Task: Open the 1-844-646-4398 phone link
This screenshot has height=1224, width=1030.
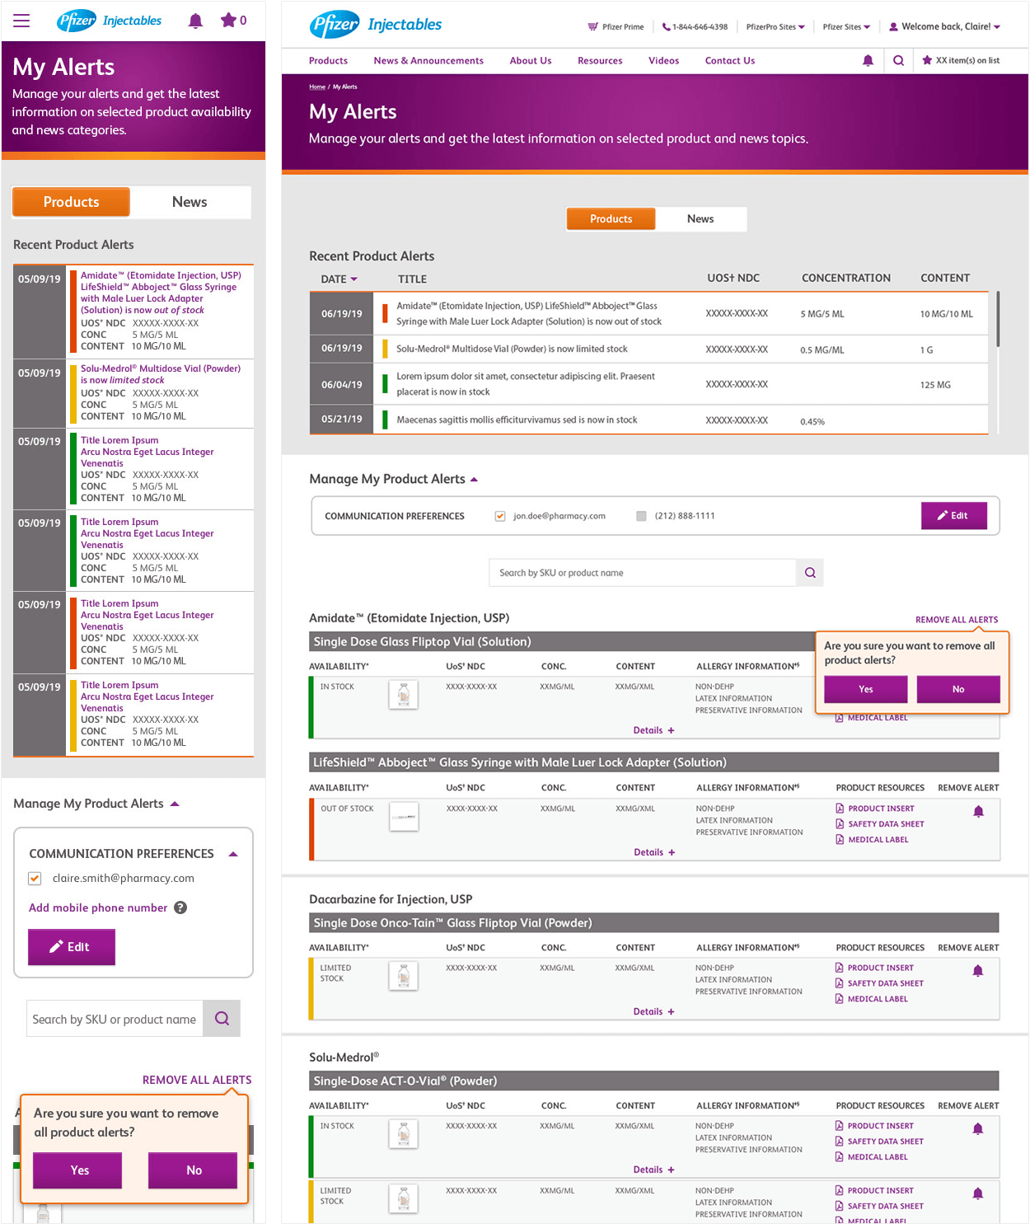Action: point(695,26)
